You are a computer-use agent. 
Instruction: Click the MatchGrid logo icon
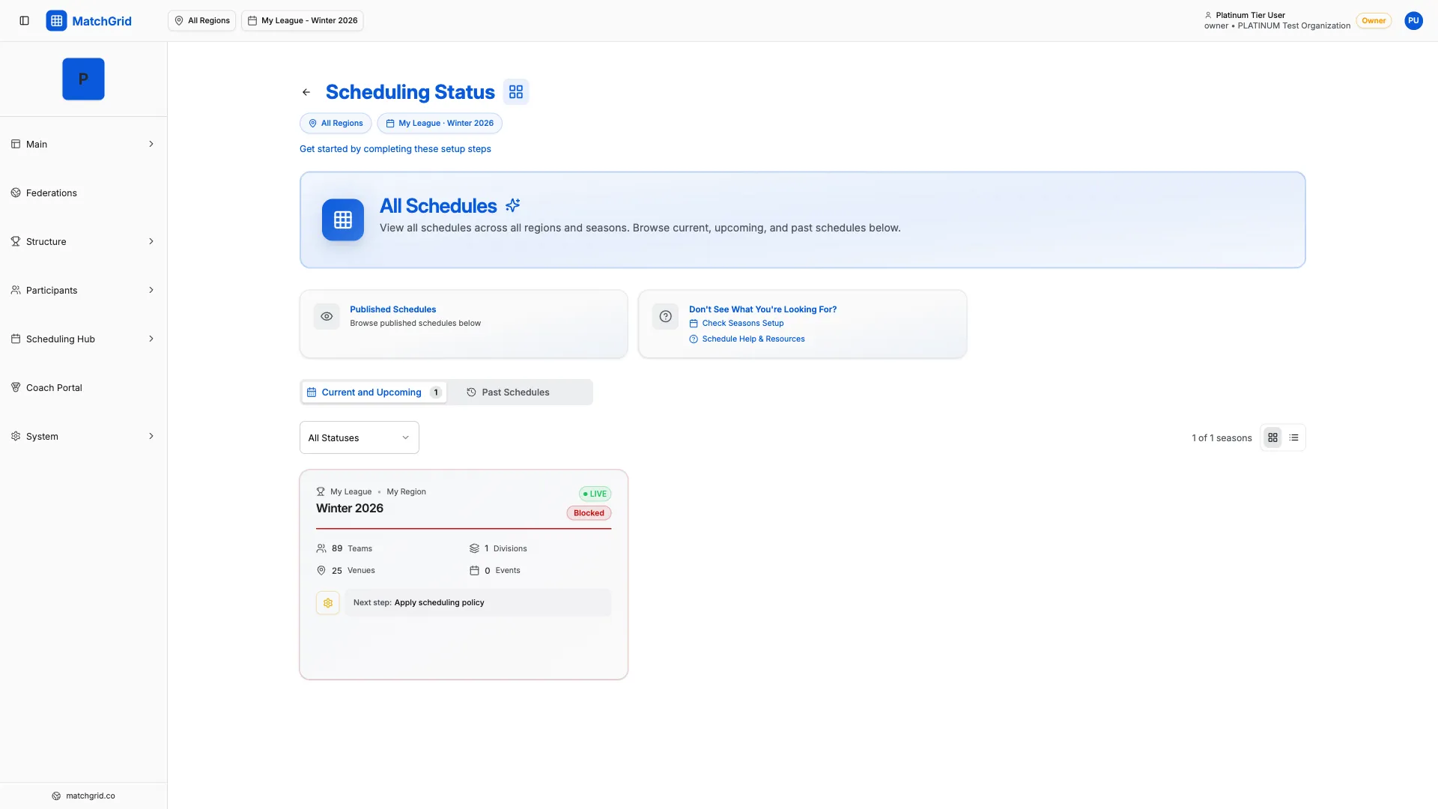56,20
